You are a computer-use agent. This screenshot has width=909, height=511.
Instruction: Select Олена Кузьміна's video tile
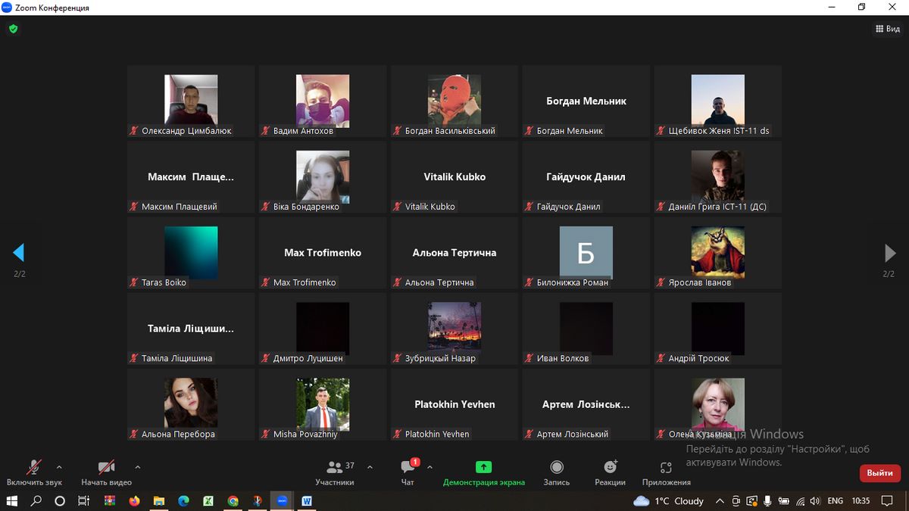pos(717,405)
